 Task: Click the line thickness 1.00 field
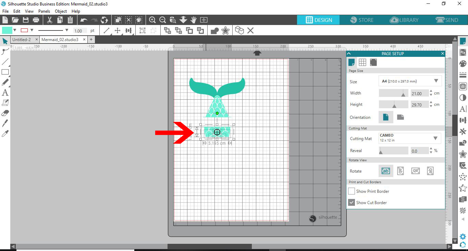coord(80,31)
